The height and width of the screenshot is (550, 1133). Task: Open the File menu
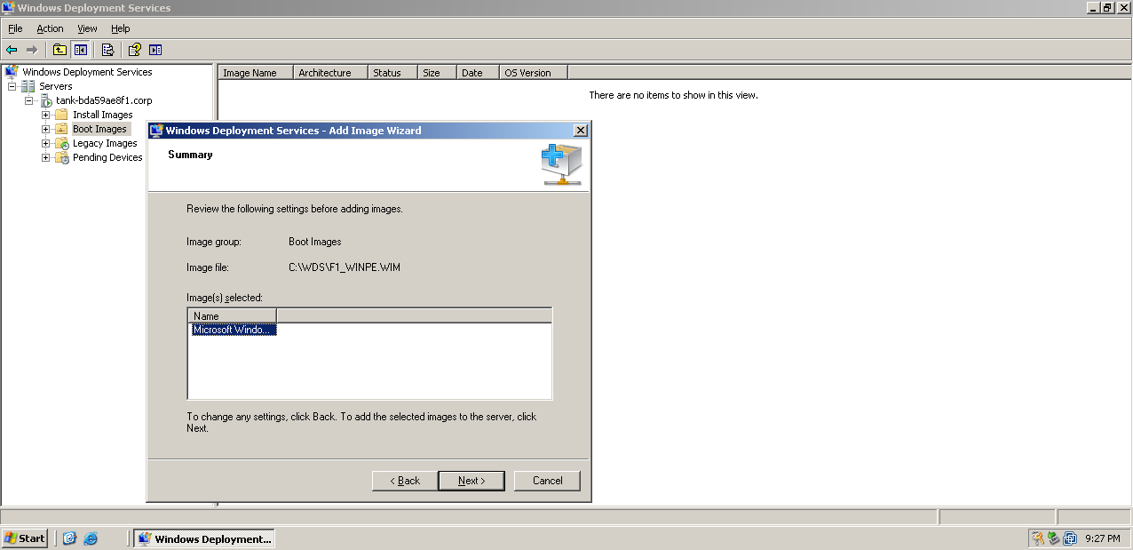15,28
